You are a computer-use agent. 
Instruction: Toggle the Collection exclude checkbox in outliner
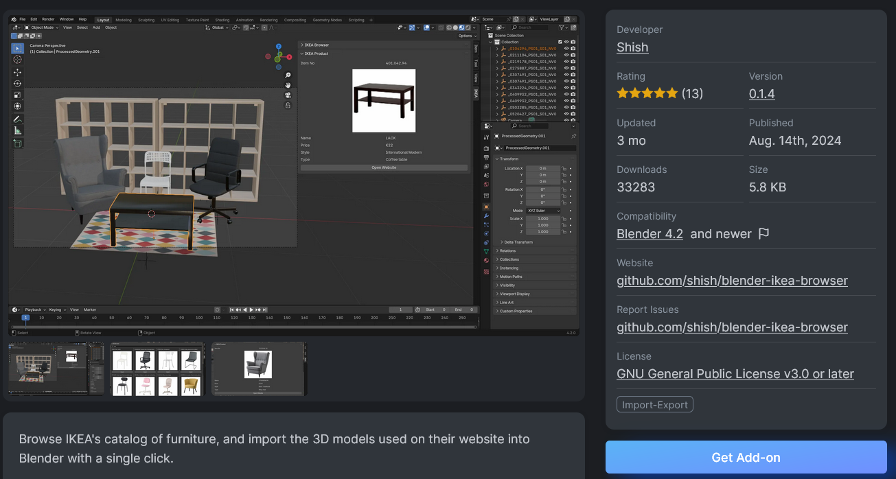point(560,42)
